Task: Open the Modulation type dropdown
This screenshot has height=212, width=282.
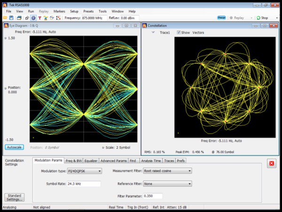Action: (x=85, y=171)
